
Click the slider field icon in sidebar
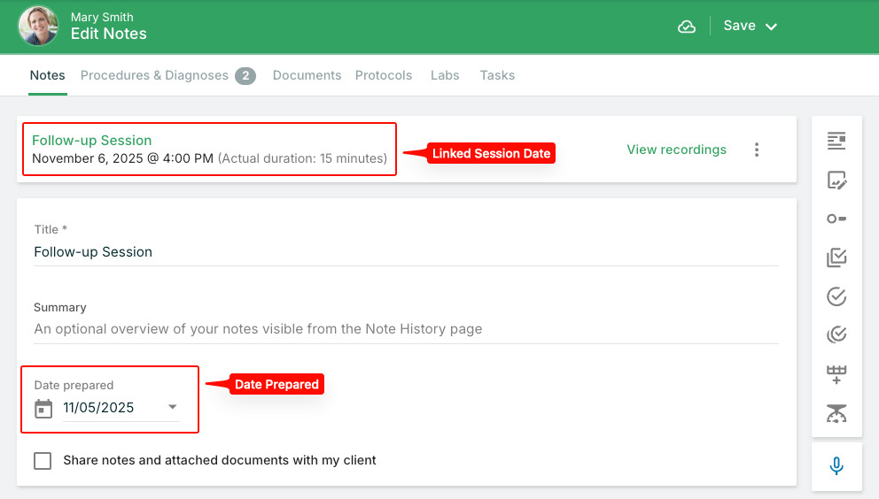click(836, 219)
